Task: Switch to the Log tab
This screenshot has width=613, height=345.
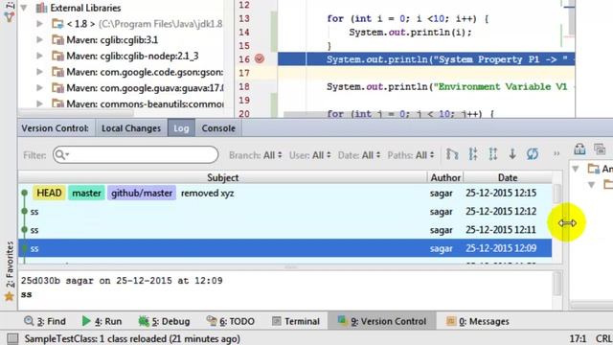Action: 181,128
